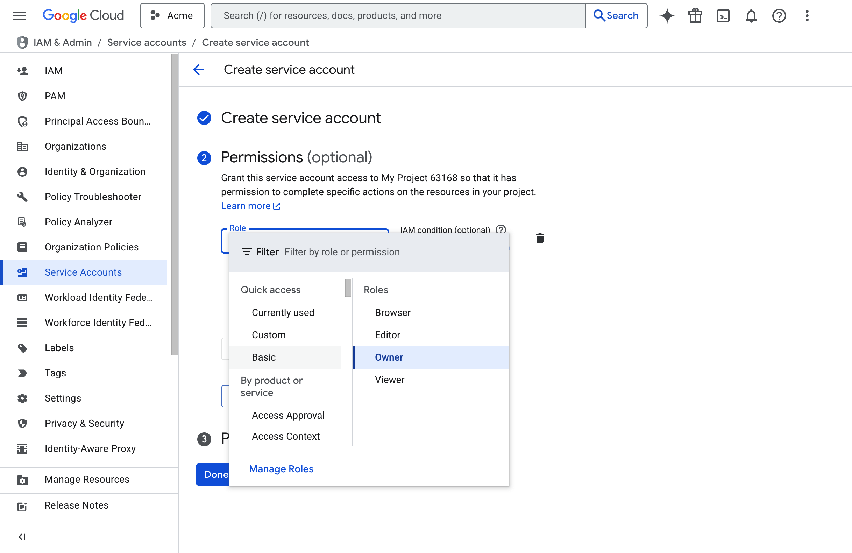852x553 pixels.
Task: Click the Permissions (optional) step heading
Action: pyautogui.click(x=296, y=157)
